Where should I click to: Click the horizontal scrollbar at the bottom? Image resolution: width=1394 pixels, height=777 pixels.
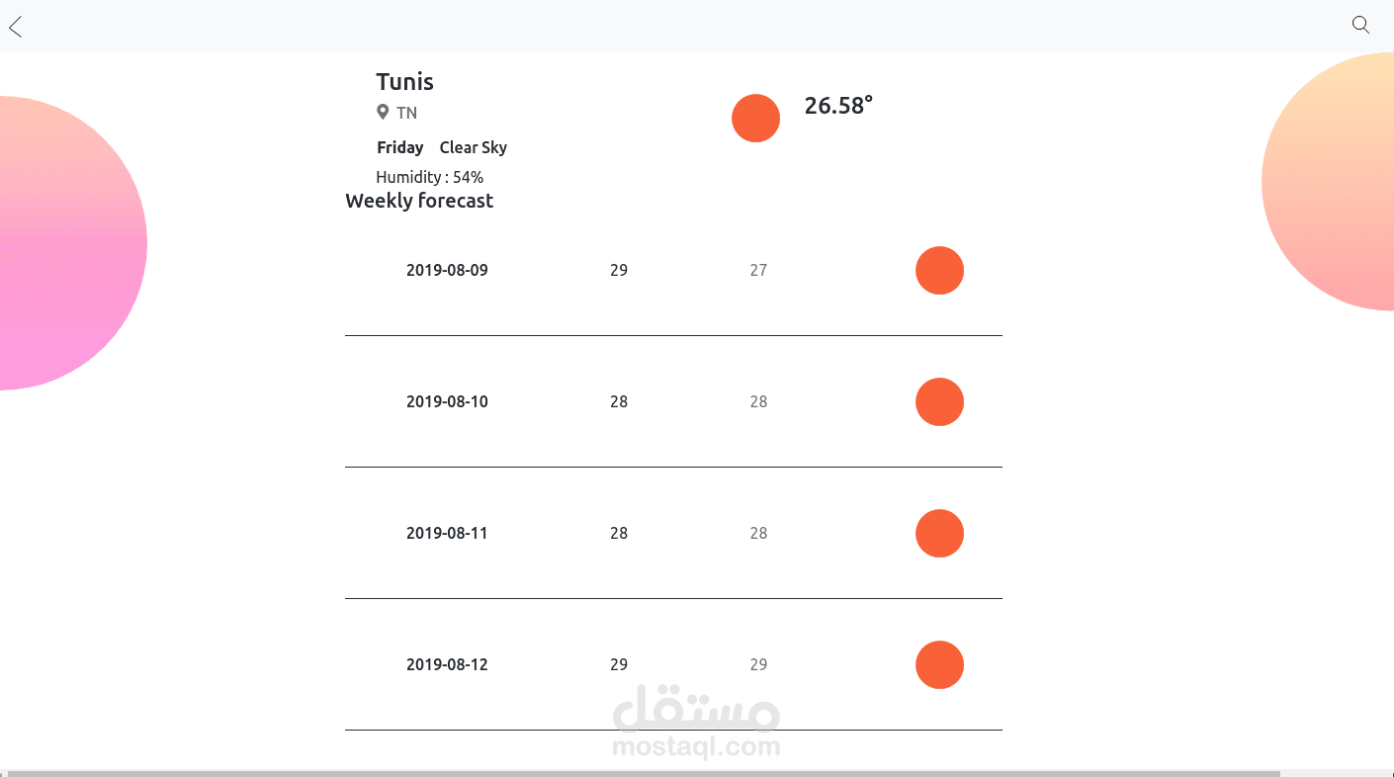coord(643,773)
